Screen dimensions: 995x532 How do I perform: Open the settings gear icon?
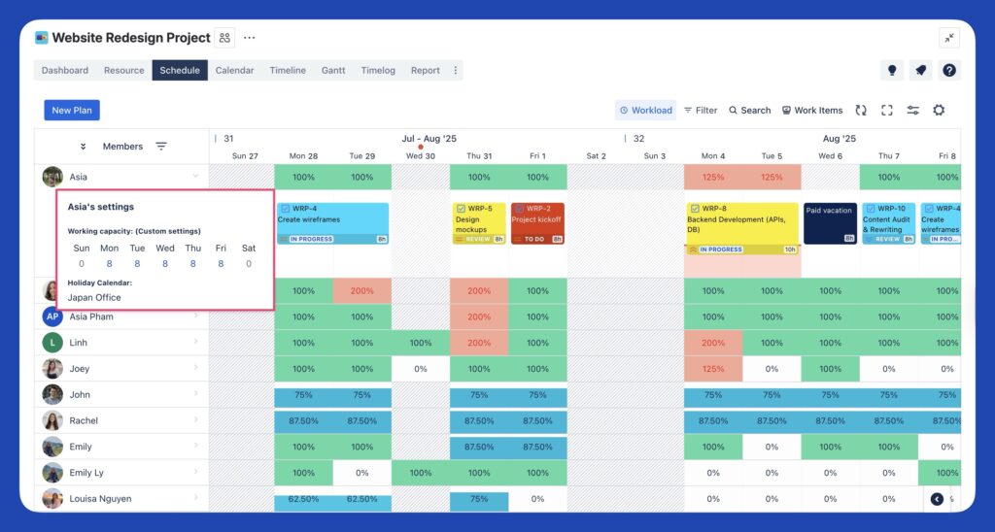tap(939, 111)
